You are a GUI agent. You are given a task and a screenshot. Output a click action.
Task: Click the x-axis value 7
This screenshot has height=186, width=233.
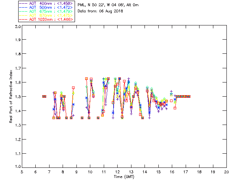point(49,172)
